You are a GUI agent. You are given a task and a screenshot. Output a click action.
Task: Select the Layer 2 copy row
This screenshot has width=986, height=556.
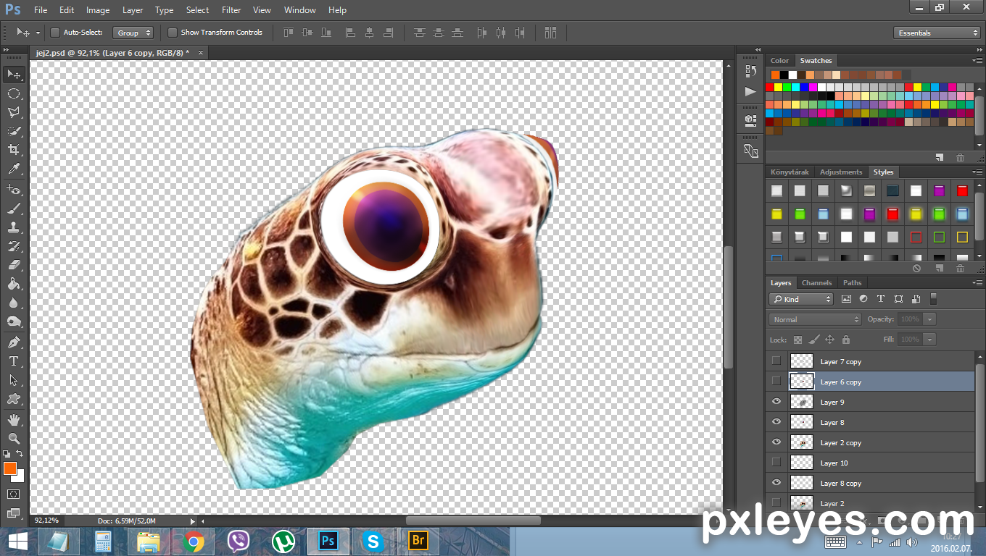[870, 442]
